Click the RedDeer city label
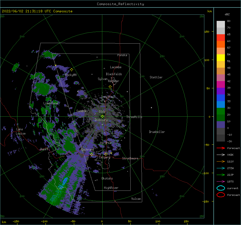241x225 pixels. point(114,81)
